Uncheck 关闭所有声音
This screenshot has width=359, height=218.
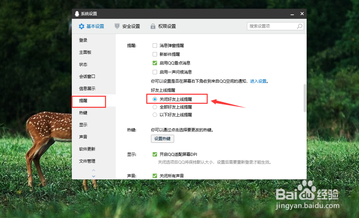tap(155, 176)
